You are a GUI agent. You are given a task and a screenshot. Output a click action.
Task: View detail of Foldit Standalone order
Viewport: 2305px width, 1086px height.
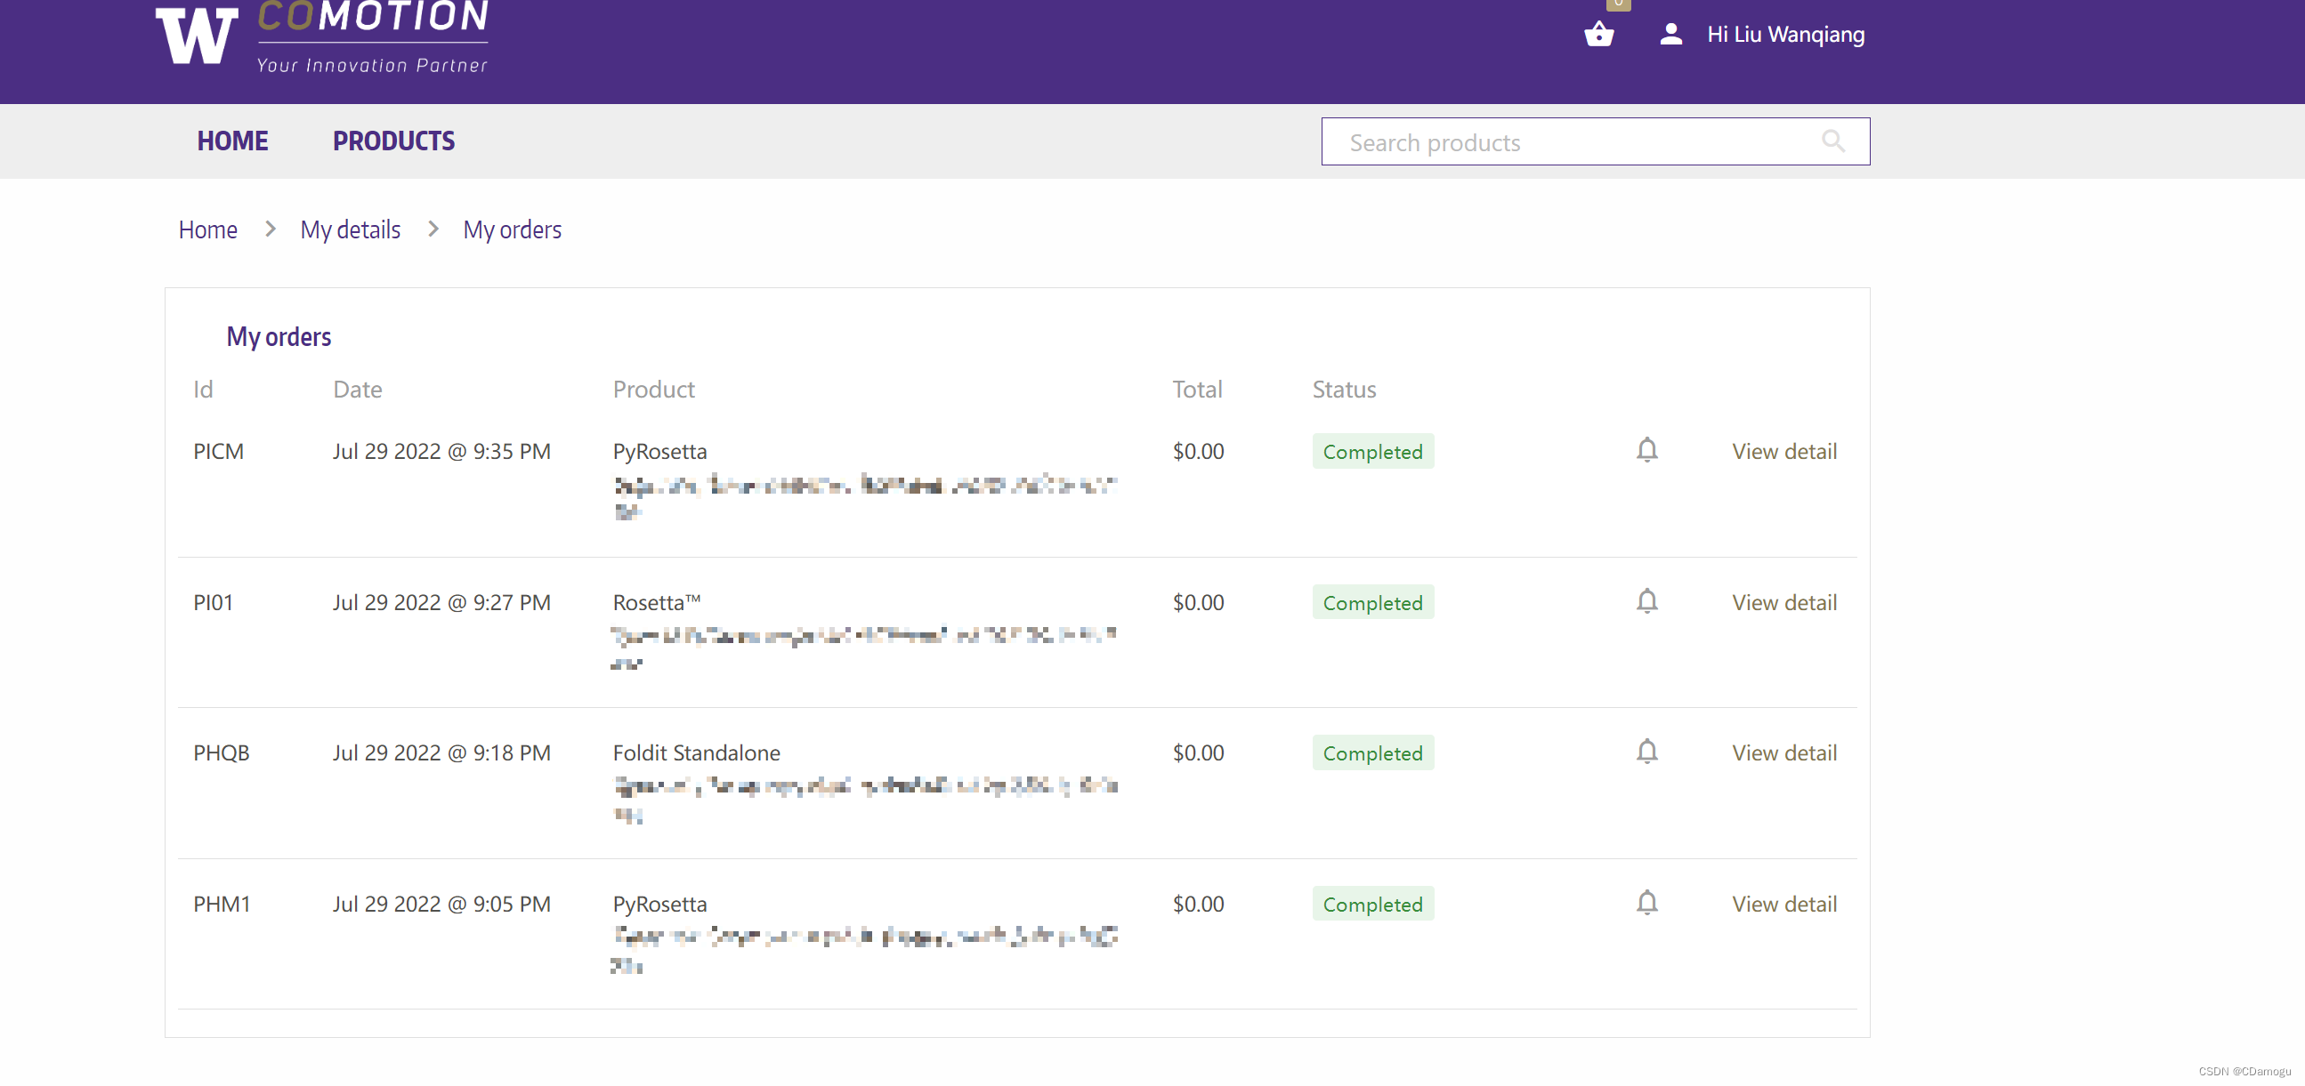pos(1783,753)
